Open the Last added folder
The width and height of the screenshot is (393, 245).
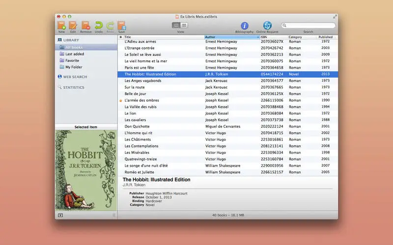coord(75,54)
